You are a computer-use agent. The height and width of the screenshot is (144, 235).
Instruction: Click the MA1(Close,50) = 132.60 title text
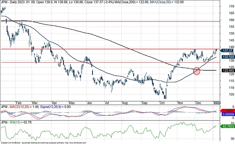click(x=167, y=2)
